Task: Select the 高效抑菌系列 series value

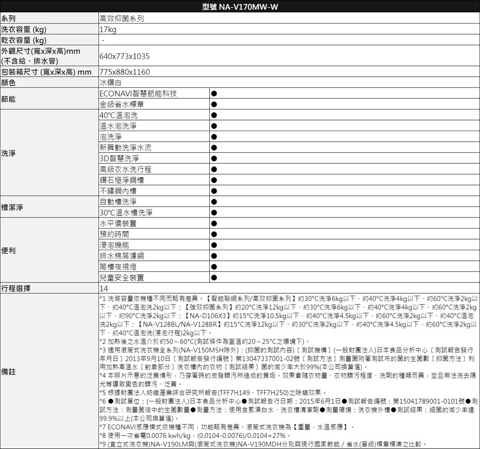Action: tap(121, 19)
